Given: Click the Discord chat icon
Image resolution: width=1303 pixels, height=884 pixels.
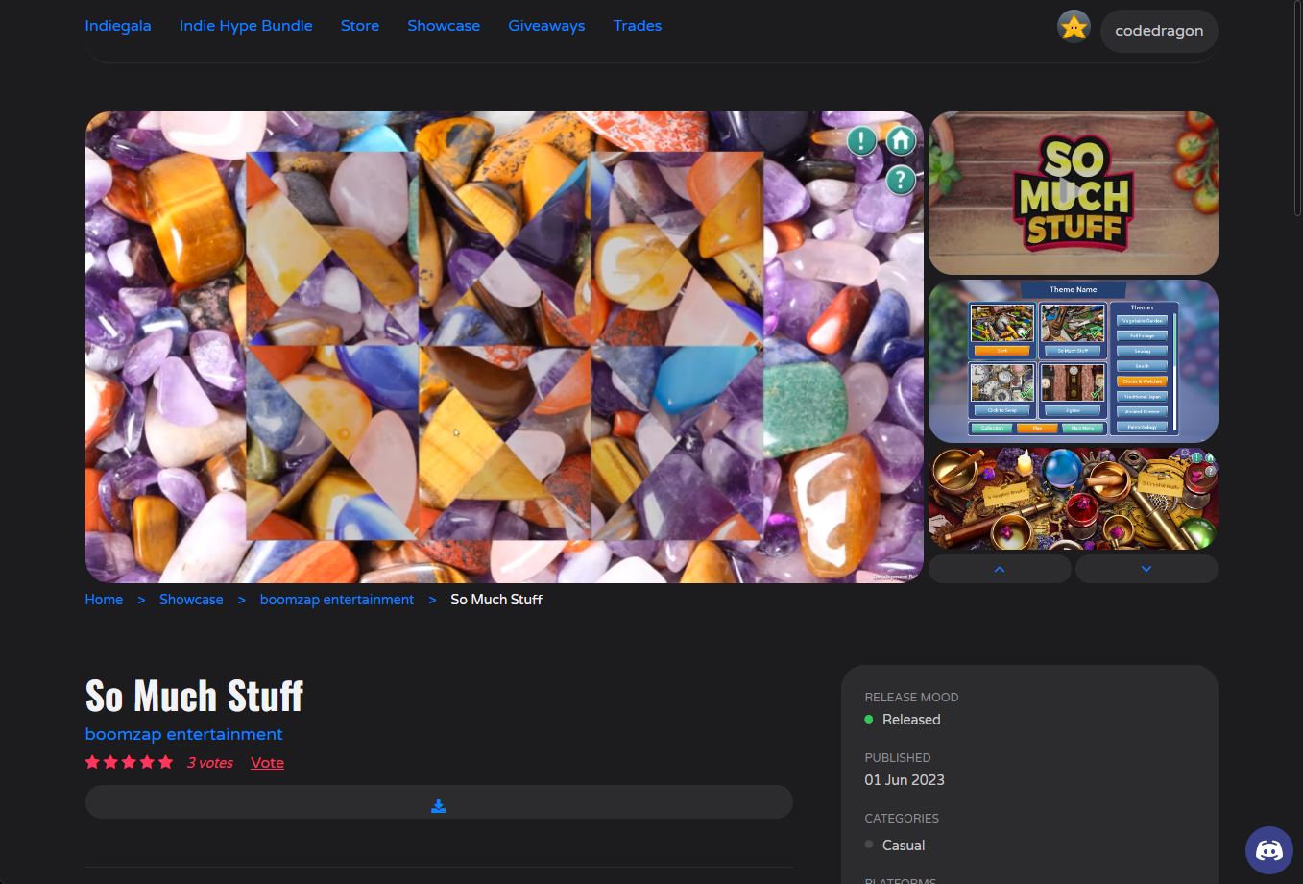Looking at the screenshot, I should coord(1269,850).
